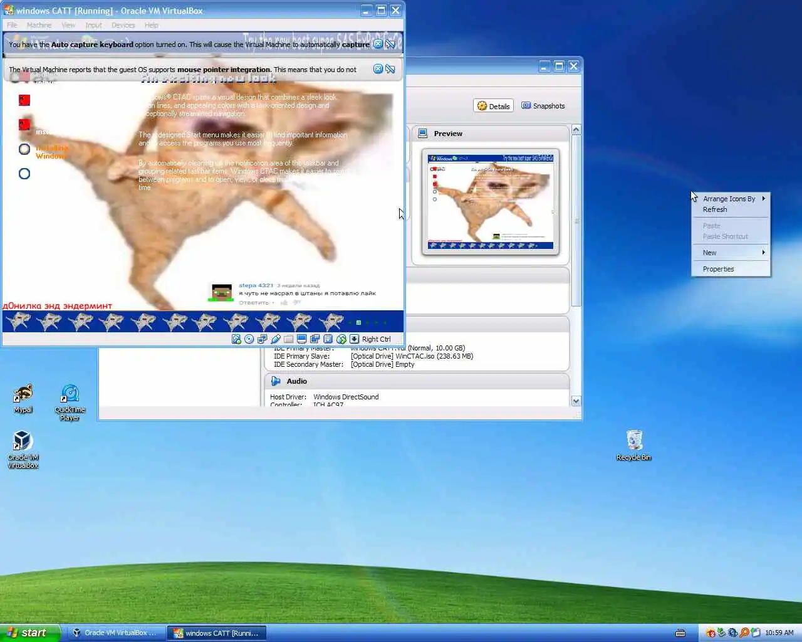Open the View menu

68,25
